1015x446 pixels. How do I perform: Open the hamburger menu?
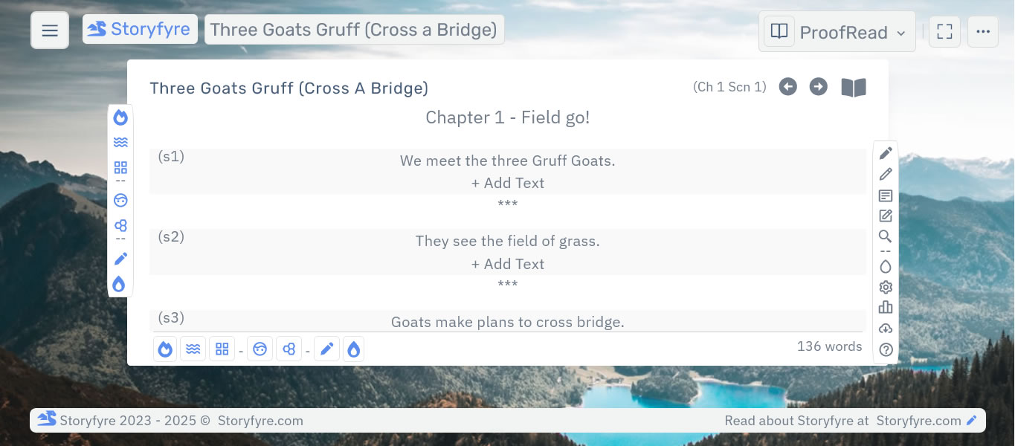pos(50,30)
